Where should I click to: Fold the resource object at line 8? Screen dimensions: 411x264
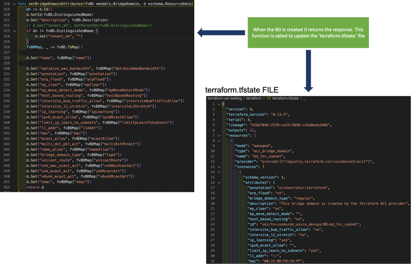click(219, 141)
